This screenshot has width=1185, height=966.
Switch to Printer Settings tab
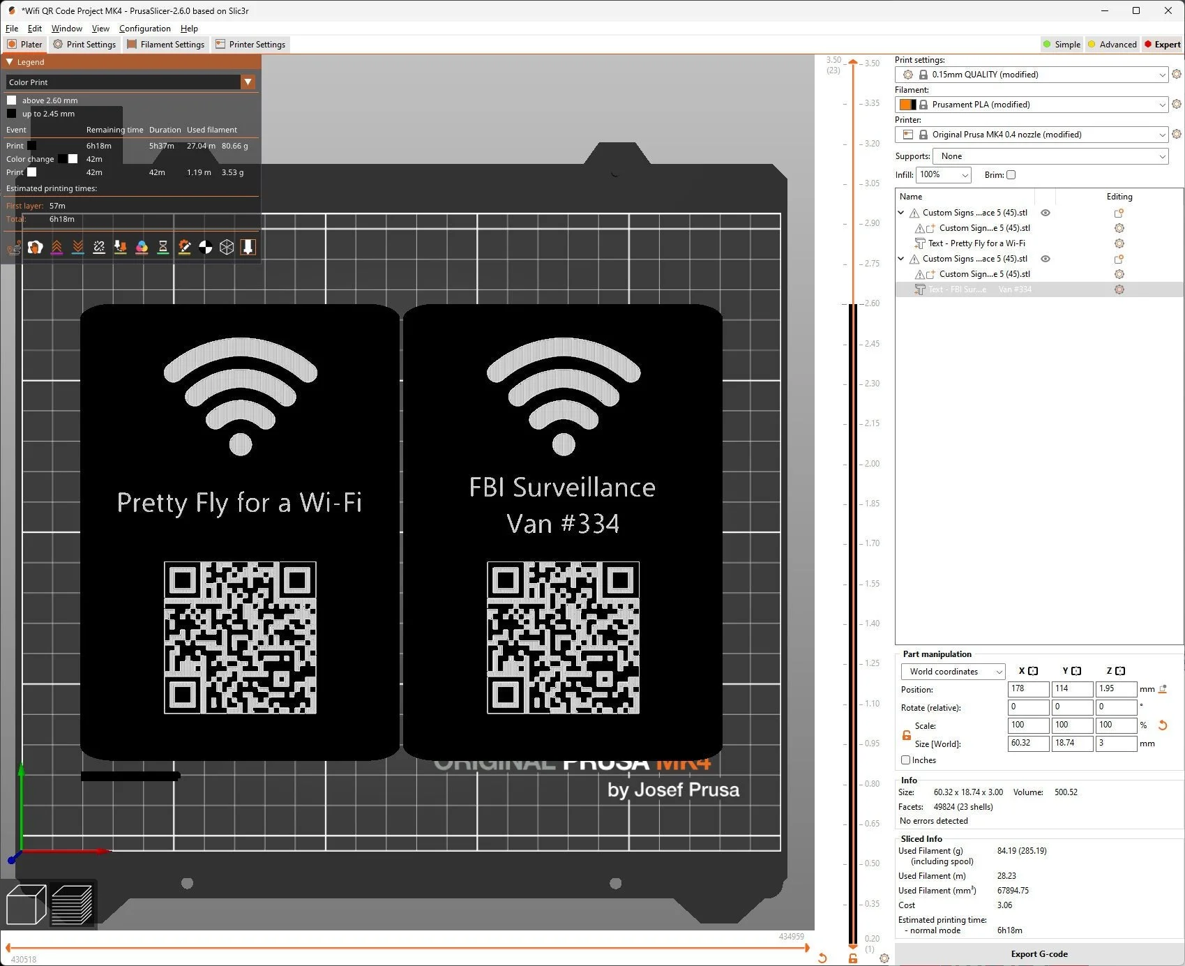[x=250, y=44]
